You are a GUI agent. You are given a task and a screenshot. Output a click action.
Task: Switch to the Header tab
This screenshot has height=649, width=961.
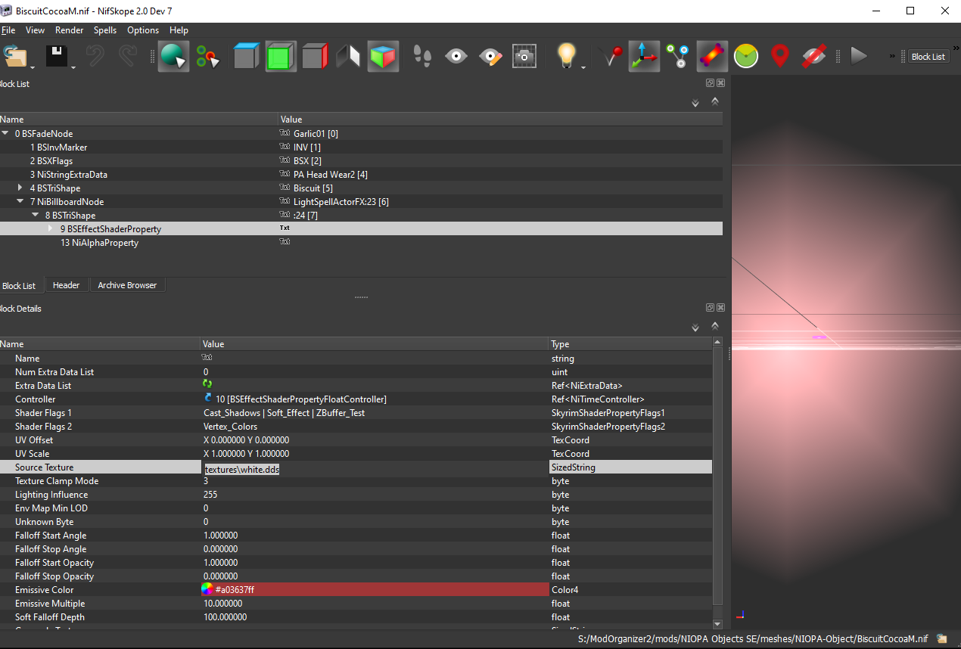click(x=66, y=285)
